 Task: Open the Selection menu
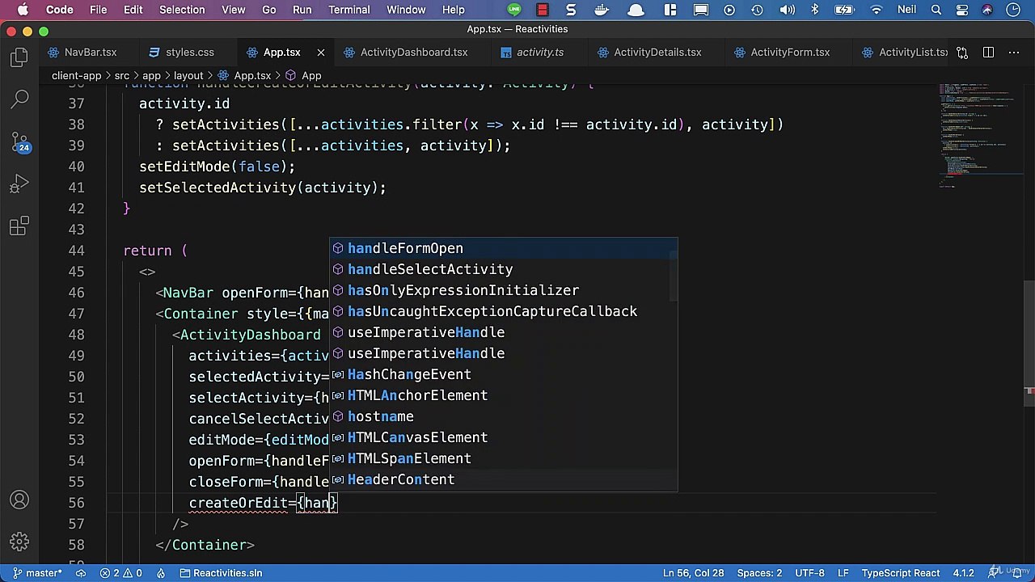(182, 10)
